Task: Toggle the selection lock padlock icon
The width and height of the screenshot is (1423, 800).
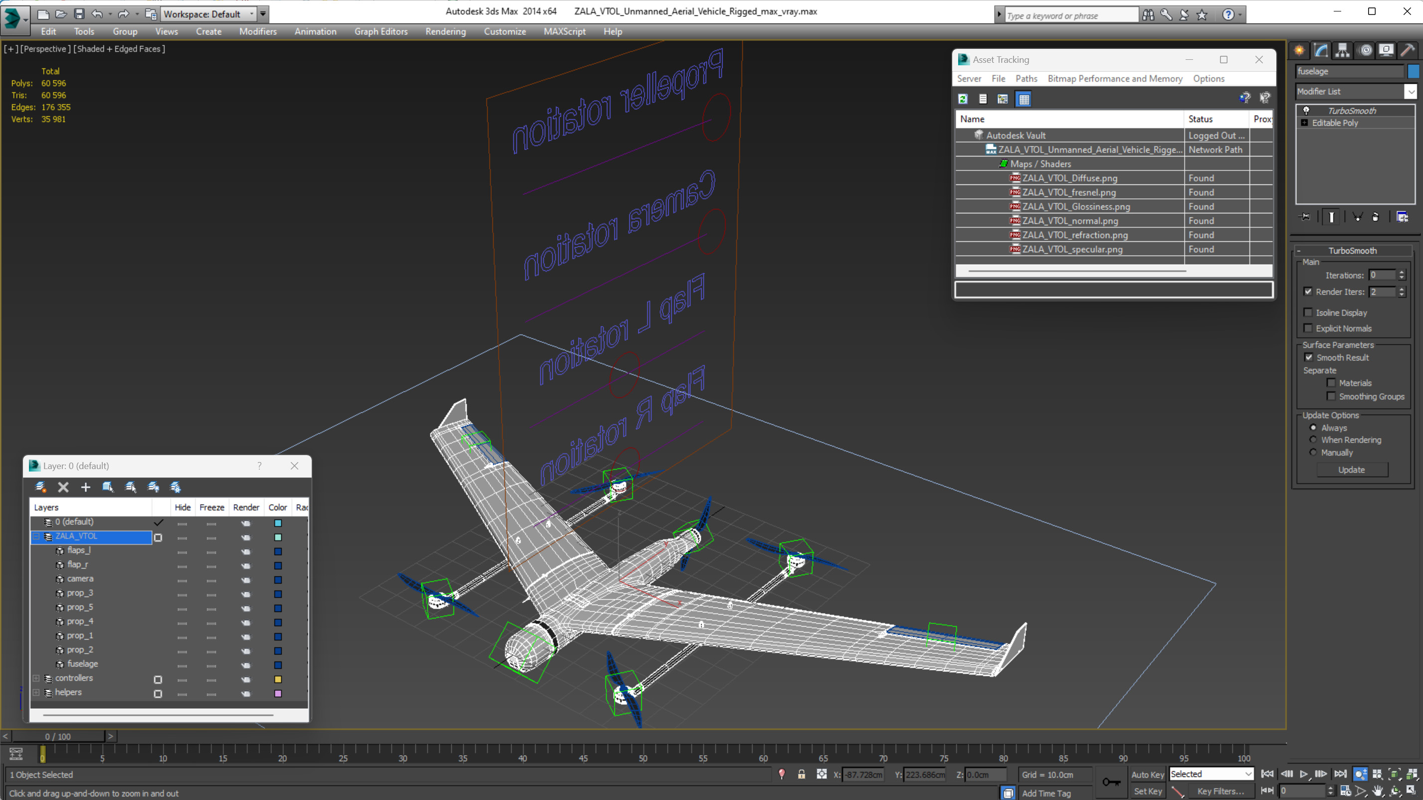Action: [801, 774]
